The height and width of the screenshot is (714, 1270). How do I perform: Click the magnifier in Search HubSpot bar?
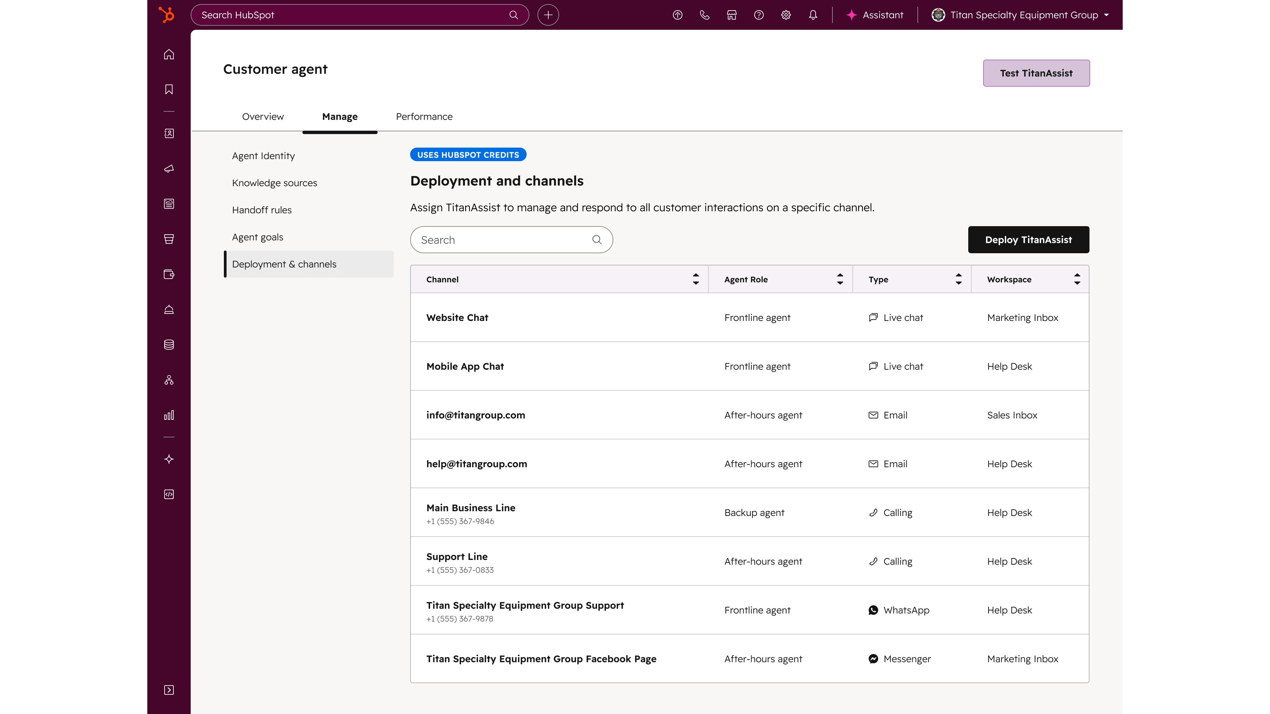(513, 15)
